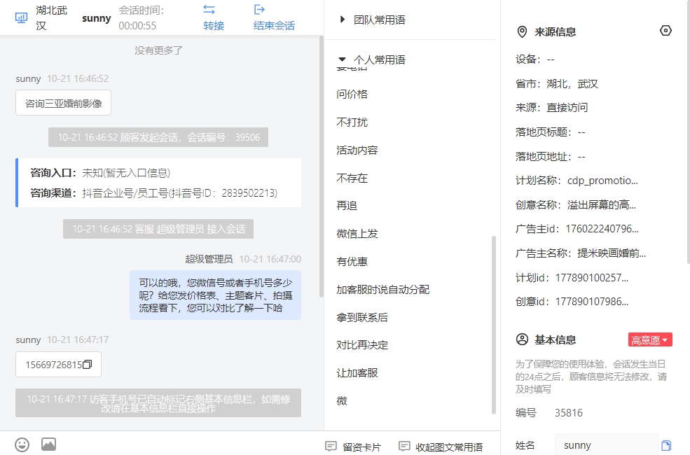Viewport: 690px width, 455px height.
Task: Click the customer message 咨询三亚婚前影像
Action: coord(63,103)
